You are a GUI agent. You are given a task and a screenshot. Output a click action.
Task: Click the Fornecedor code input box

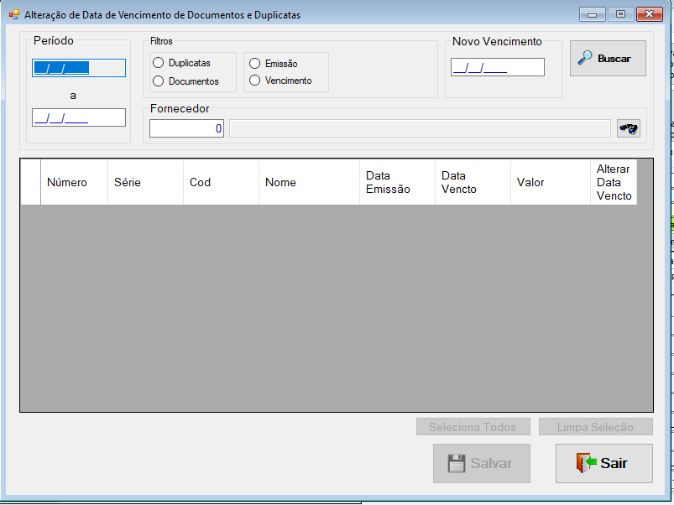coord(186,128)
